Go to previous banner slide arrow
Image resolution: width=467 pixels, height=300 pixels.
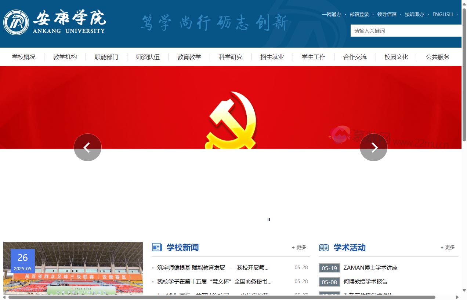[87, 147]
